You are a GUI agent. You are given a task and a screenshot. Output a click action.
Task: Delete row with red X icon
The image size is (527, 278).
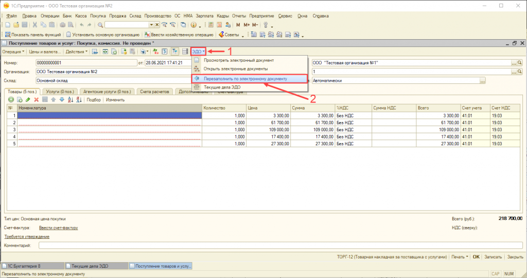[x=37, y=99]
